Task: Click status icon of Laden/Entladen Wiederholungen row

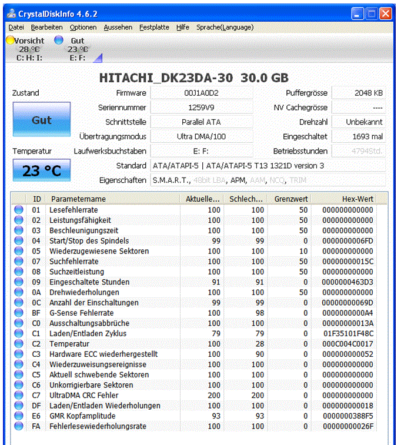Action: [x=19, y=406]
